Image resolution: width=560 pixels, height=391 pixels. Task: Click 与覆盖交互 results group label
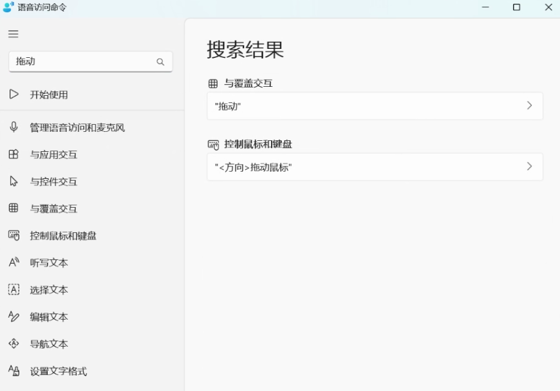pyautogui.click(x=248, y=84)
